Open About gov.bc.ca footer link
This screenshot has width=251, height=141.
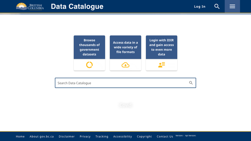pyautogui.click(x=42, y=137)
